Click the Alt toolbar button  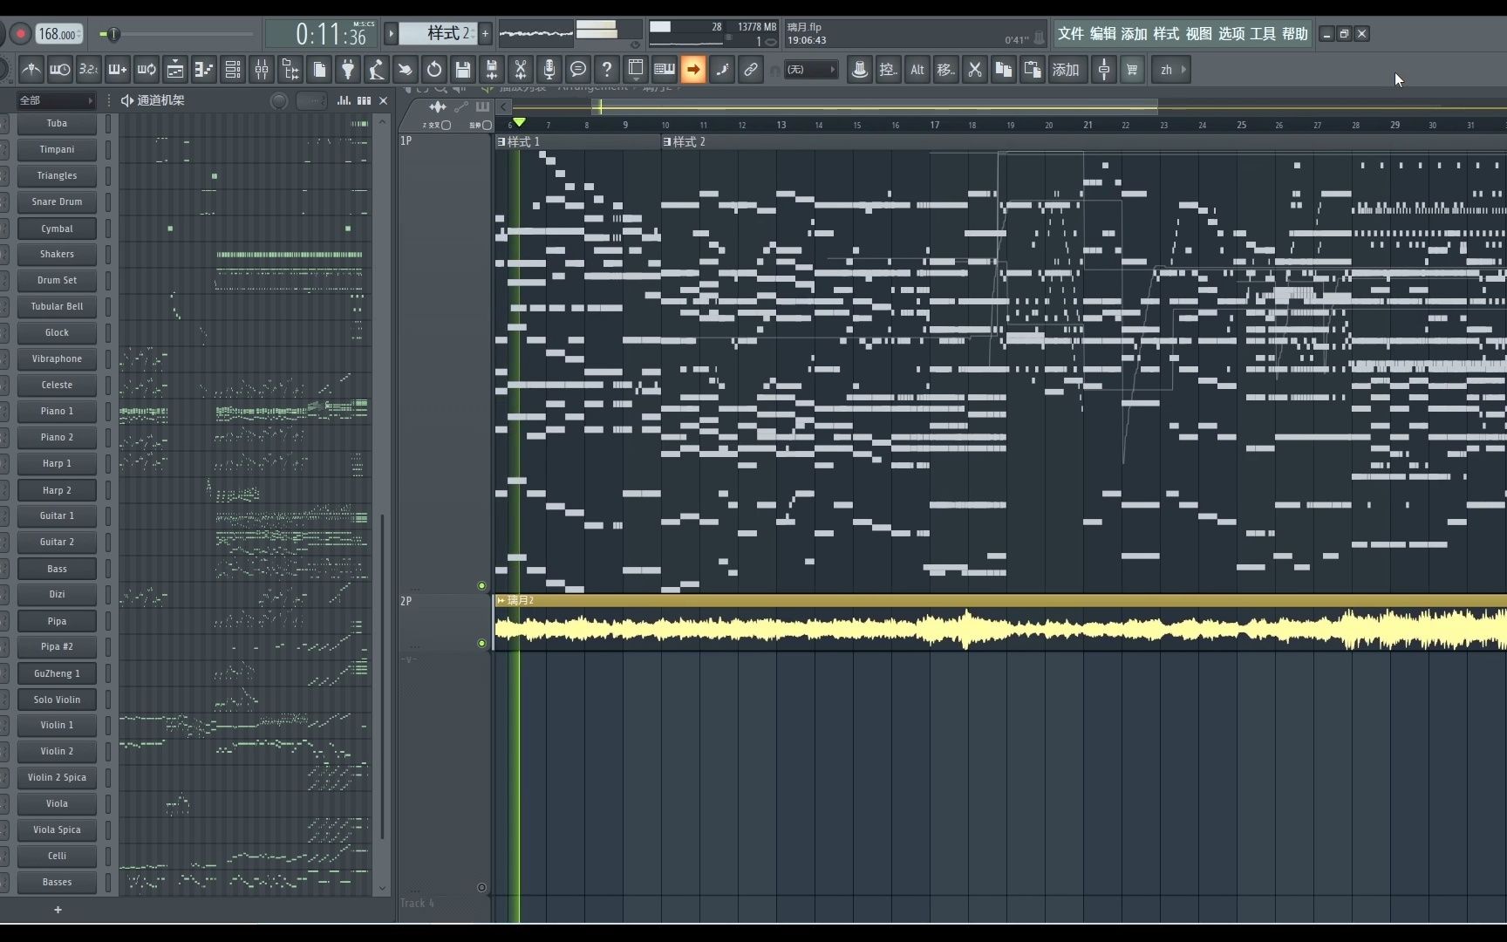click(917, 70)
